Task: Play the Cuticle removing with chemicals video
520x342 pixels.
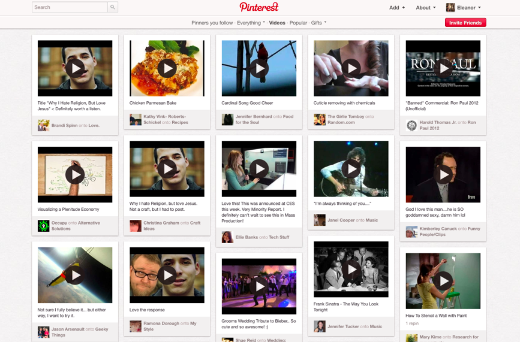Action: pos(351,68)
